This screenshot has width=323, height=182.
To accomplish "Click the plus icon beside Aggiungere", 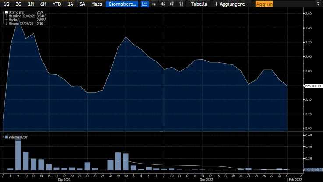I will pyautogui.click(x=216, y=4).
